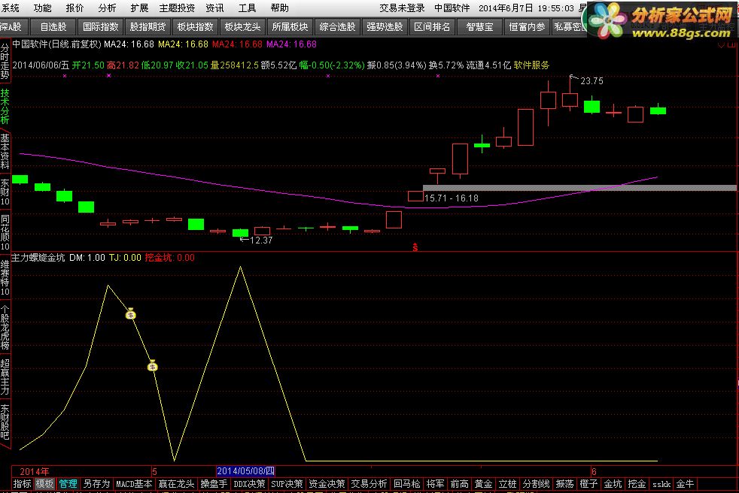Viewport: 739px width, 493px height.
Task: Open the 智慧宝 toolbar button
Action: tap(479, 27)
